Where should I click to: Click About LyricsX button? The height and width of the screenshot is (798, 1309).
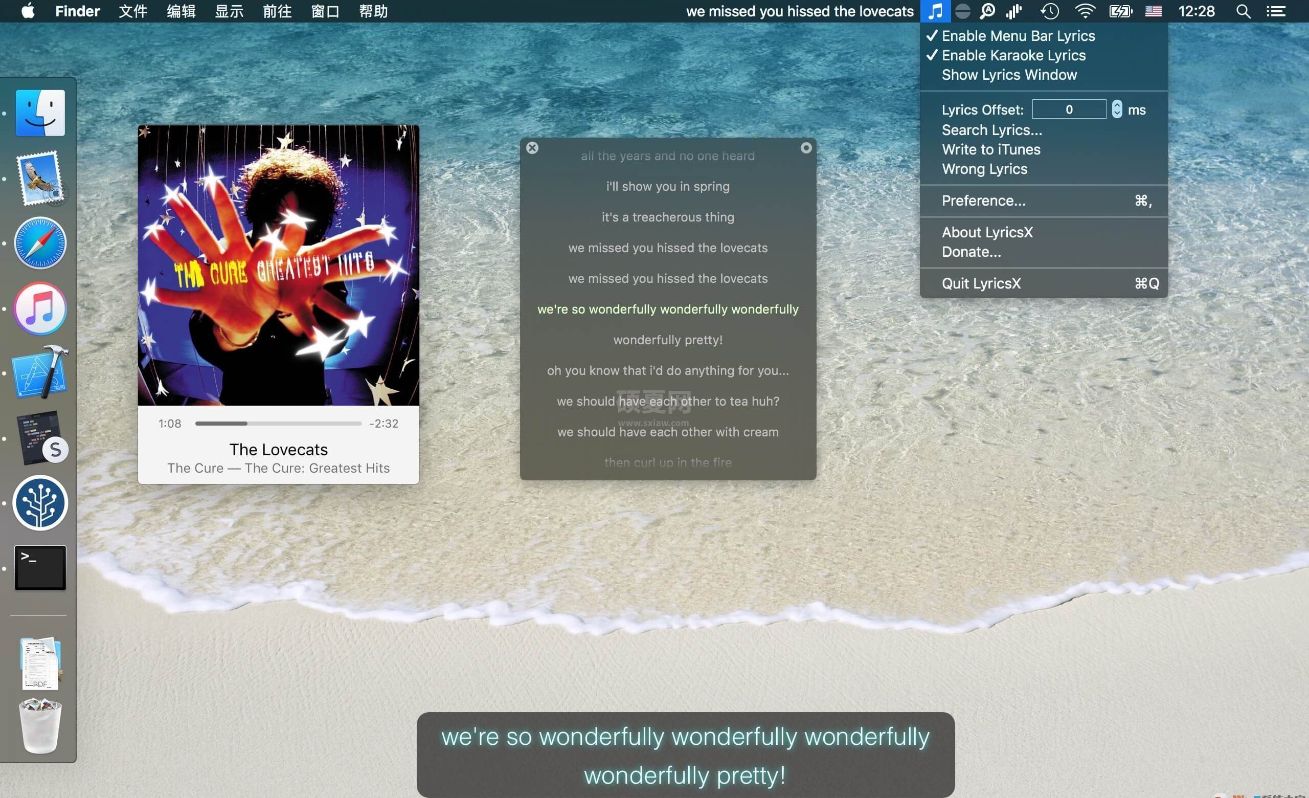pyautogui.click(x=989, y=232)
